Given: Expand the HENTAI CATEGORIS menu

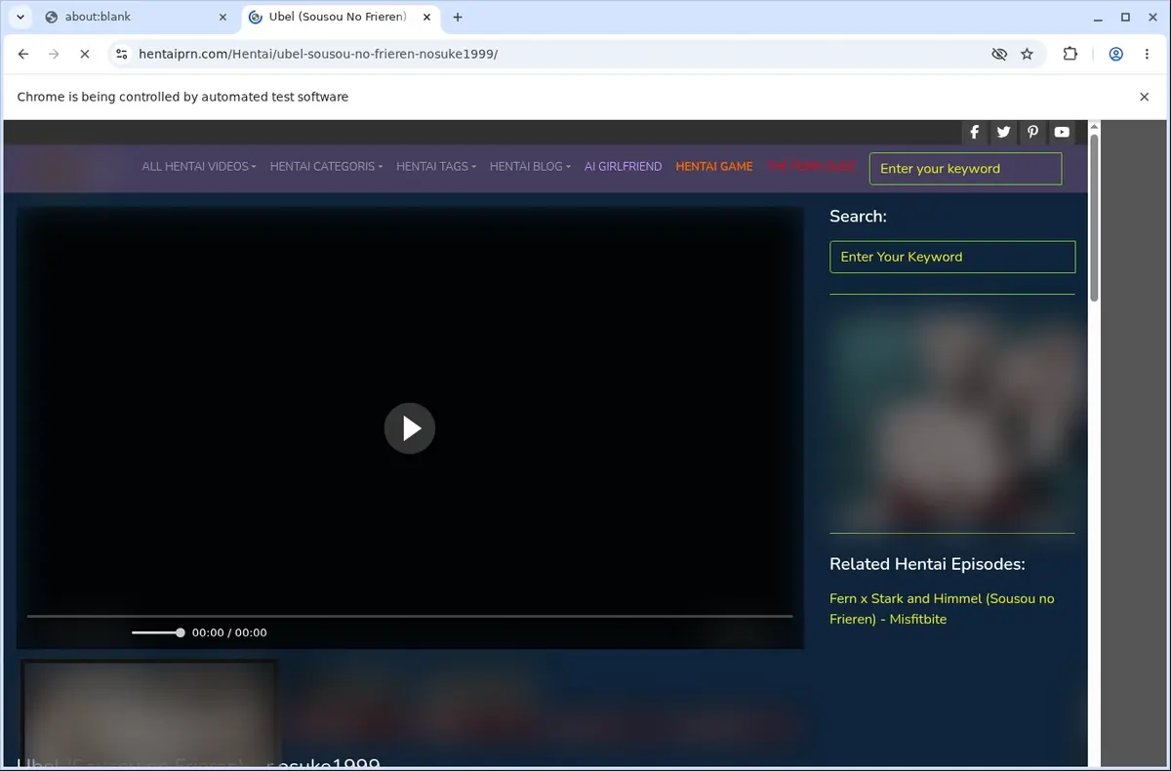Looking at the screenshot, I should (326, 167).
